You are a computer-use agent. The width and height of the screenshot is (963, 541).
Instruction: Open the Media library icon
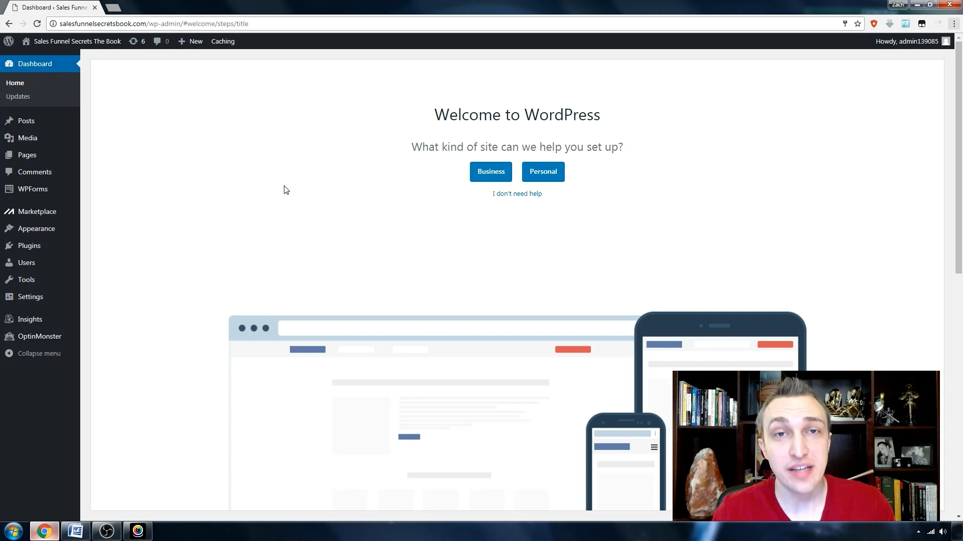pos(10,138)
